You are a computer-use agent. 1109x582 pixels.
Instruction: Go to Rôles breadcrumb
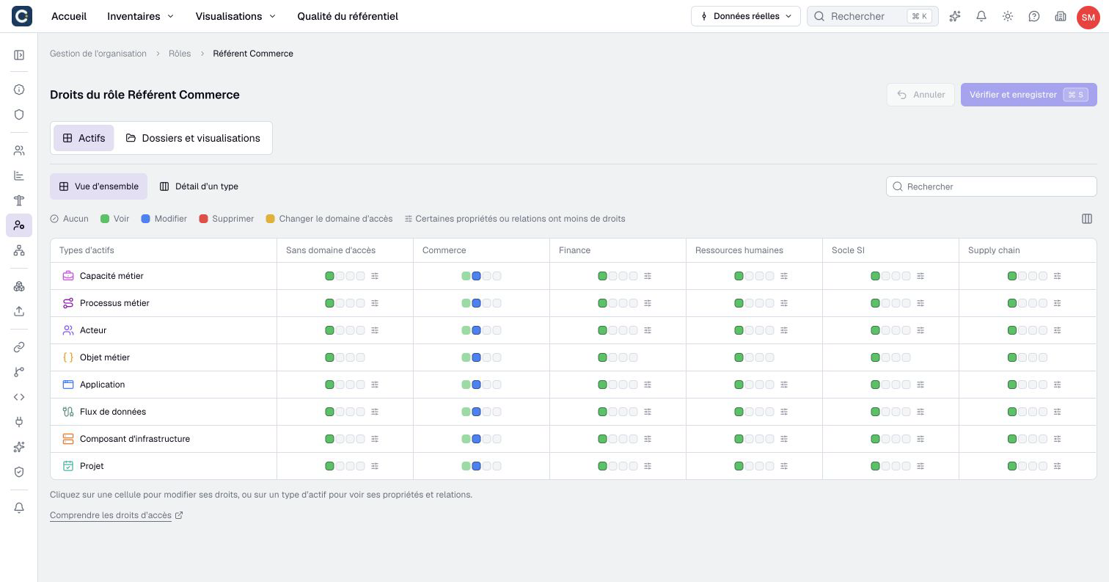pyautogui.click(x=180, y=54)
